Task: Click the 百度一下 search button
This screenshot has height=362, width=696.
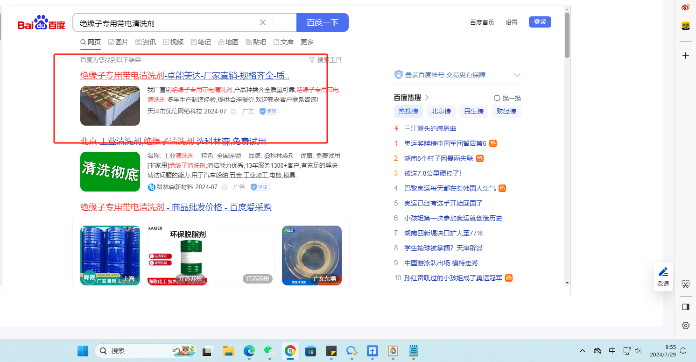Action: pyautogui.click(x=323, y=22)
